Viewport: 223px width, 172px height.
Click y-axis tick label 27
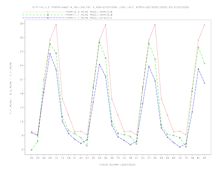click(x=21, y=51)
